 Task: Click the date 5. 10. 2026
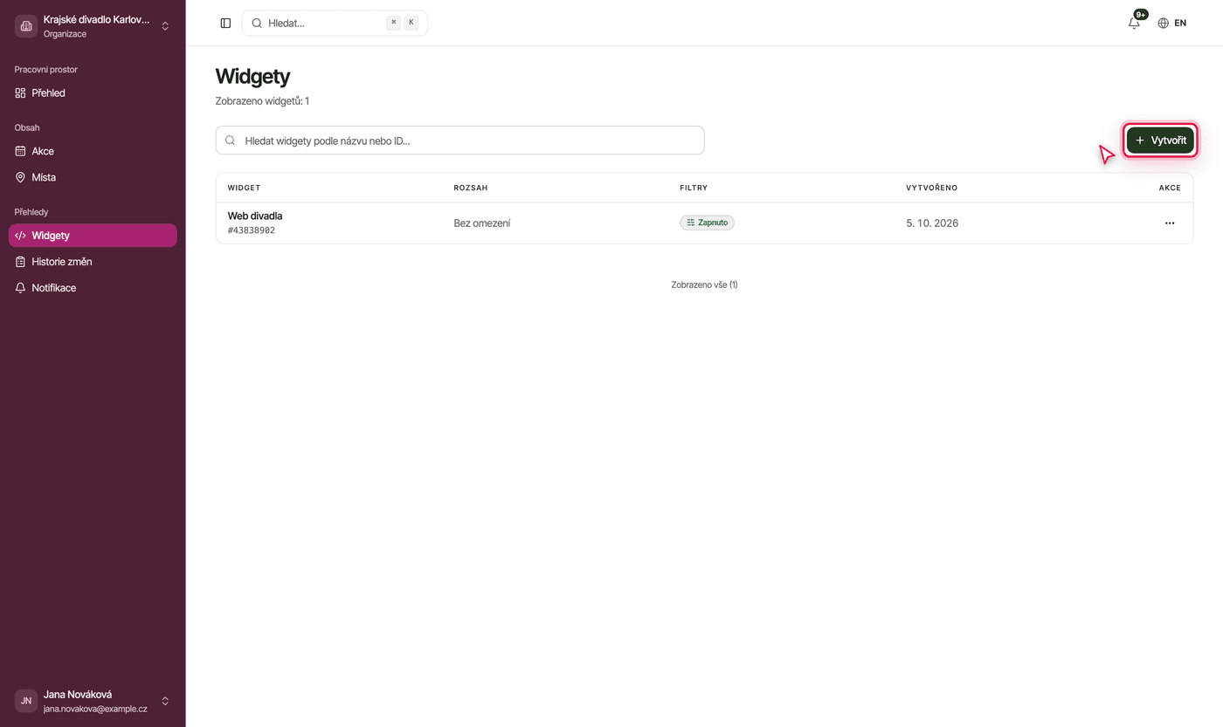tap(932, 223)
